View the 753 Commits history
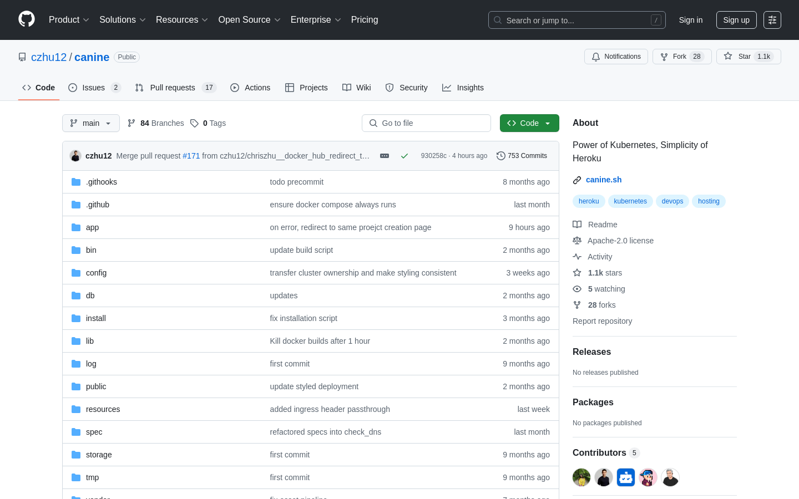The image size is (799, 499). pyautogui.click(x=522, y=156)
